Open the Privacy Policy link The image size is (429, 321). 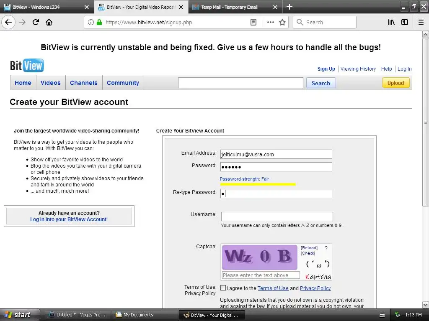315,288
